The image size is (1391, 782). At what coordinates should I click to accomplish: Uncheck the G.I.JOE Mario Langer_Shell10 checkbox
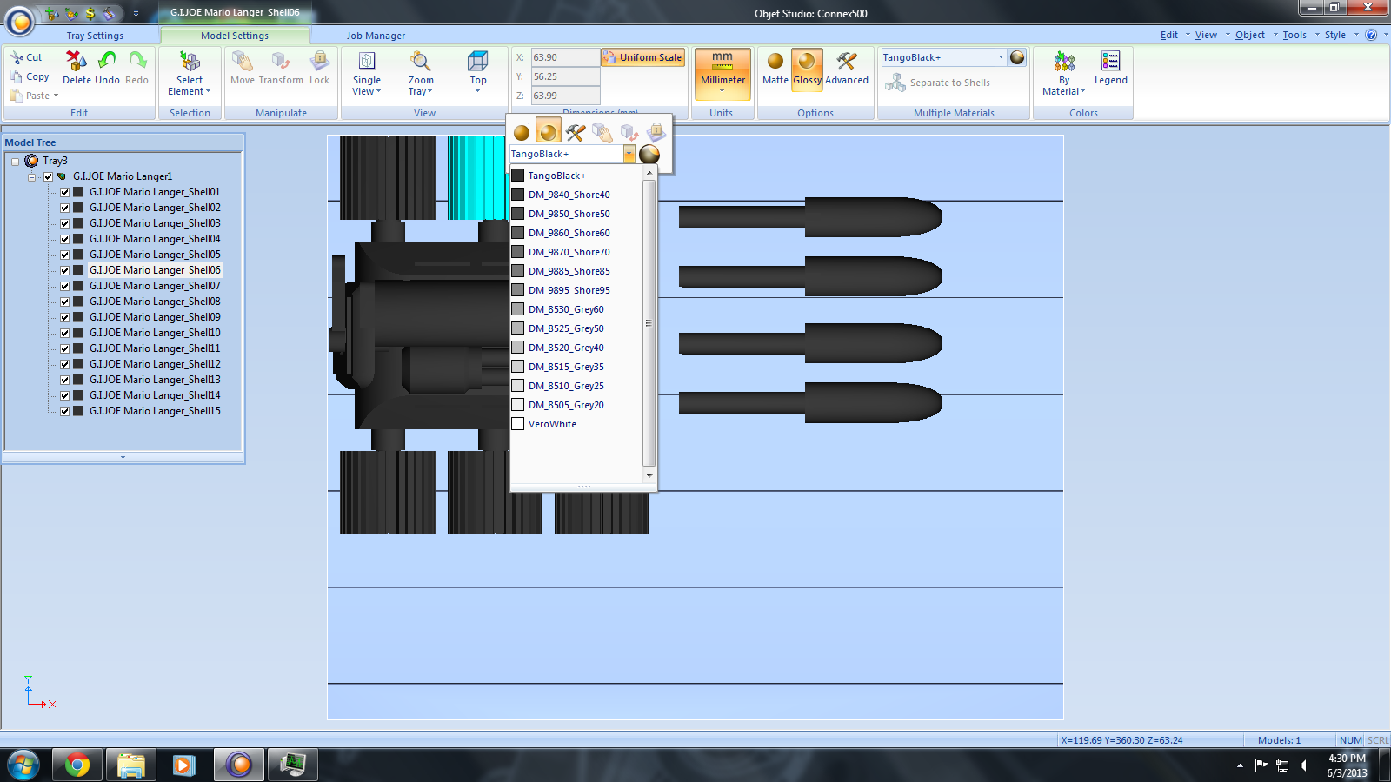64,333
